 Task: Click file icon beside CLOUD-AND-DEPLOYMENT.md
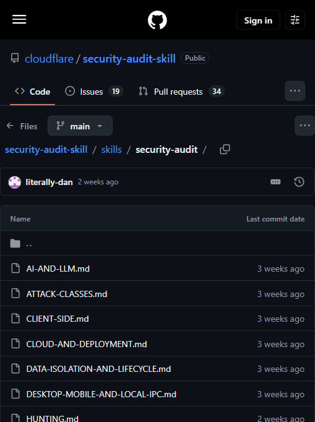(15, 343)
